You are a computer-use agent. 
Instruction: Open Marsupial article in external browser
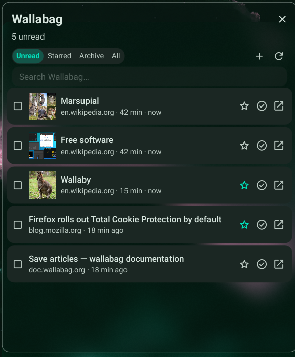[x=279, y=106]
